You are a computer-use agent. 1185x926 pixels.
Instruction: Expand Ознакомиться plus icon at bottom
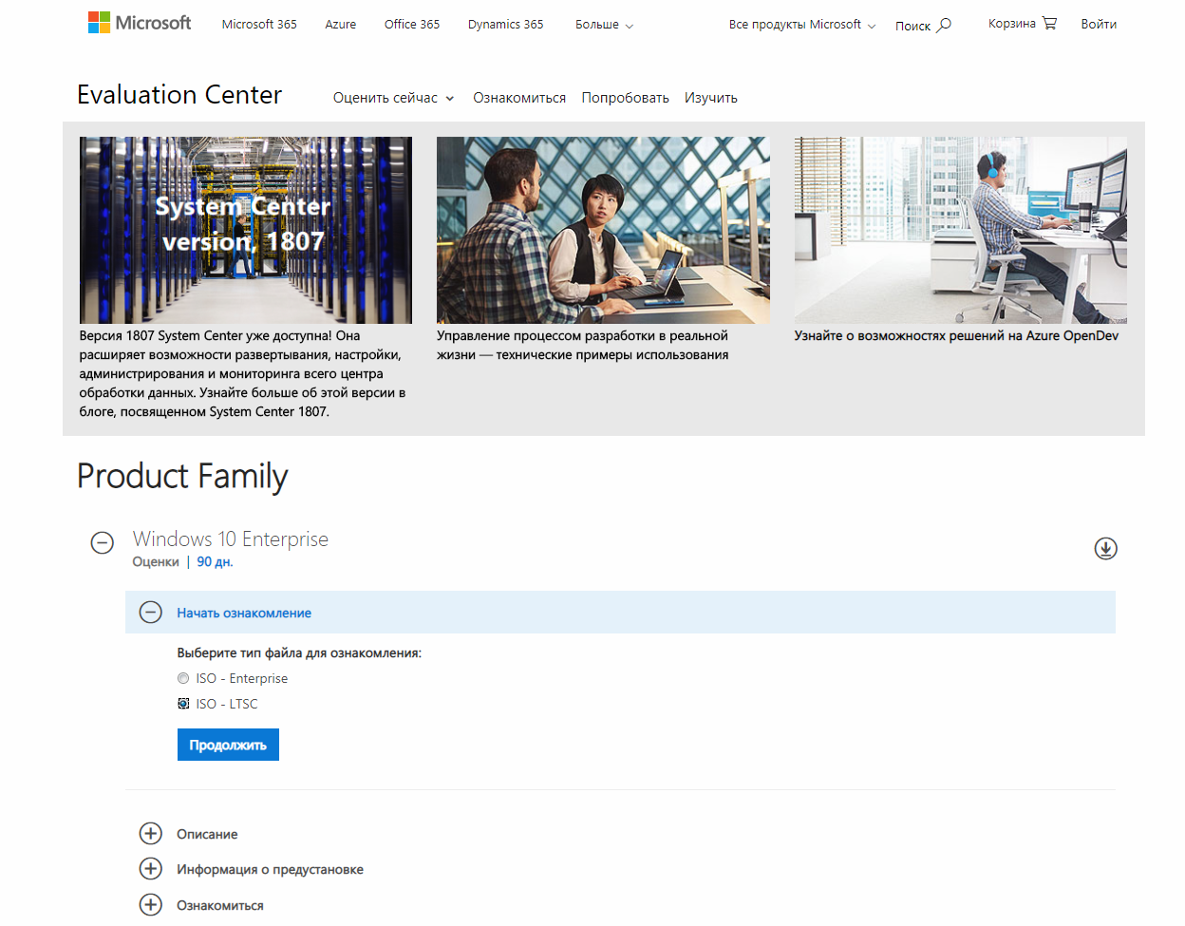click(x=150, y=904)
